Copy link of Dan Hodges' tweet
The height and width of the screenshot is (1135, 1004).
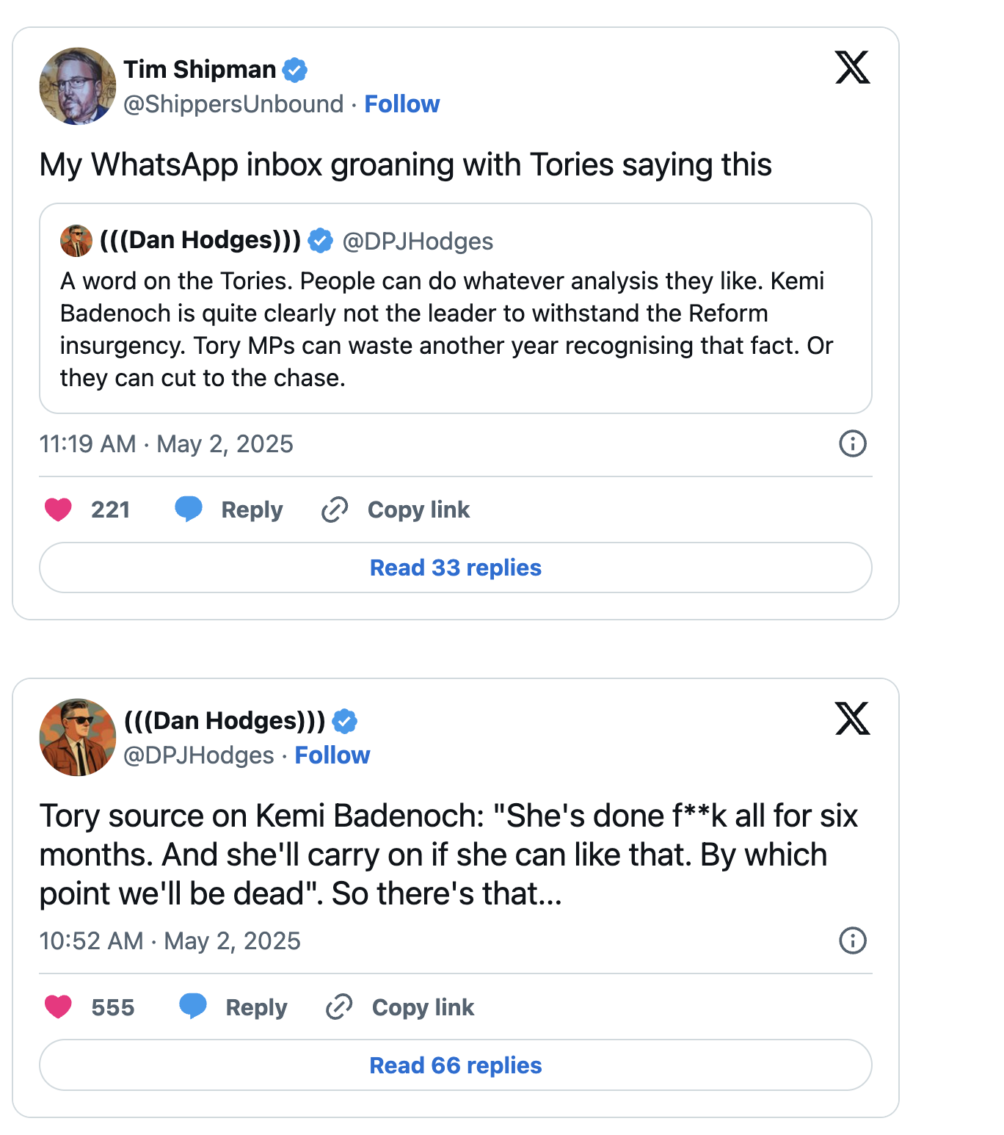tap(400, 1007)
